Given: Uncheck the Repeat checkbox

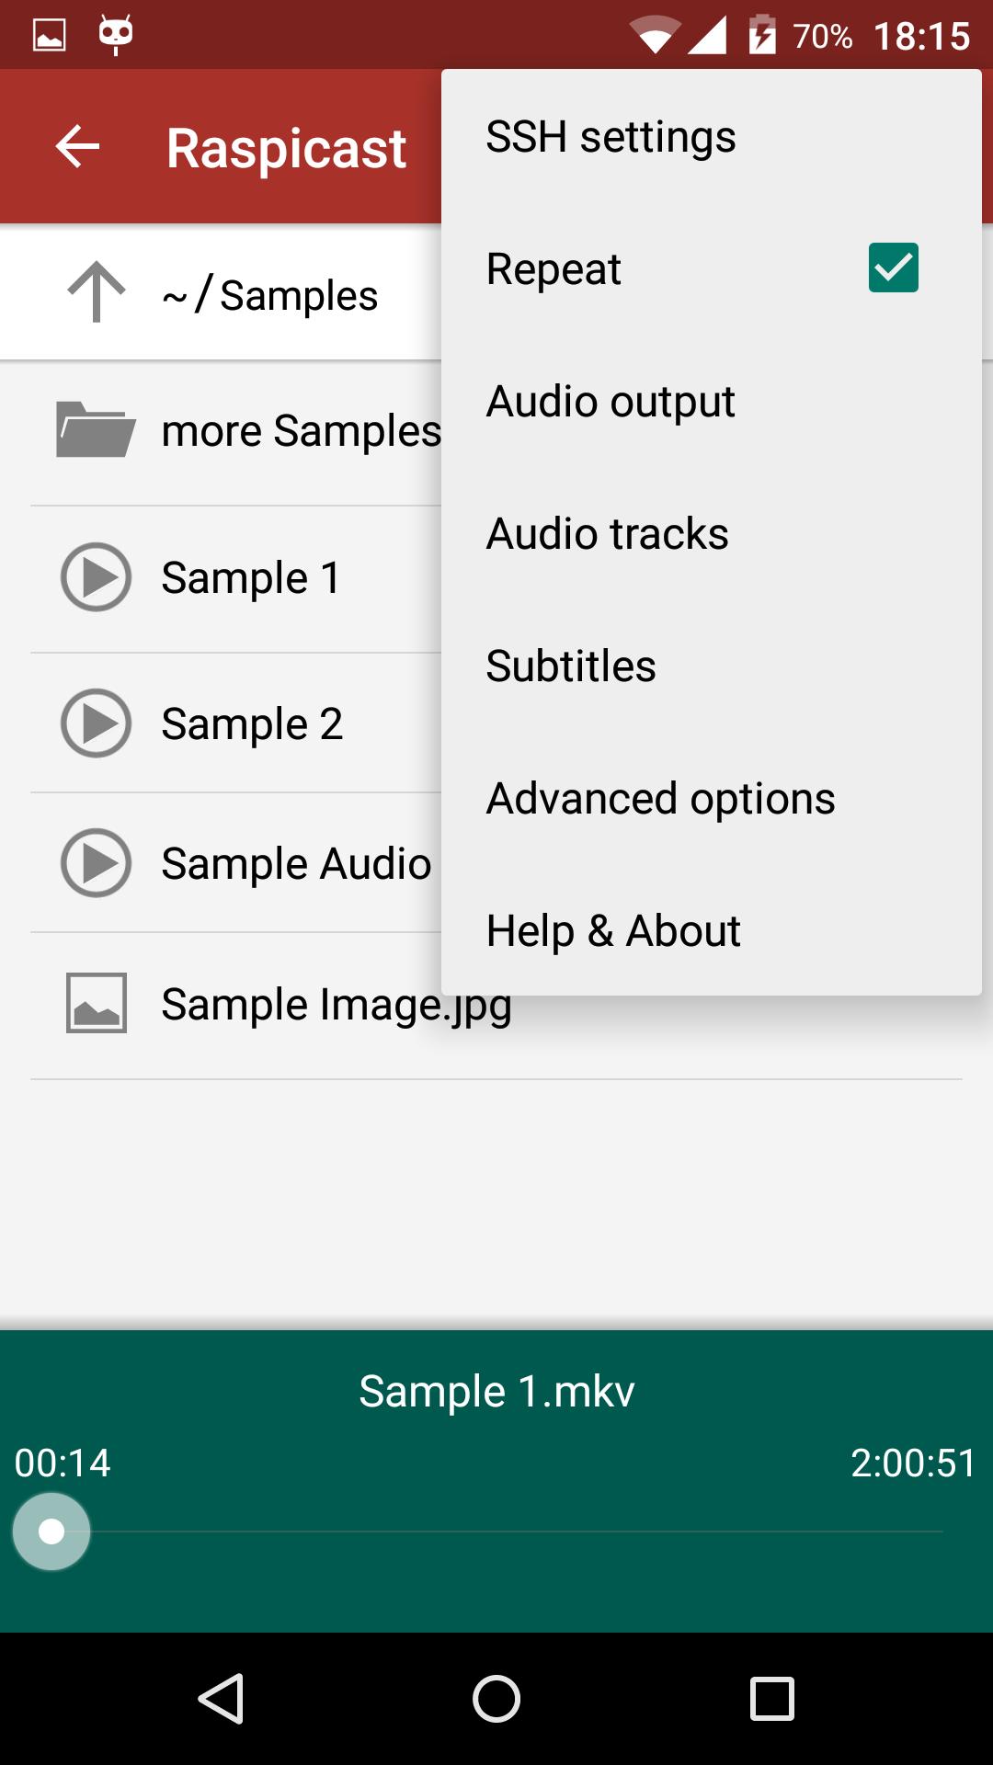Looking at the screenshot, I should point(894,268).
